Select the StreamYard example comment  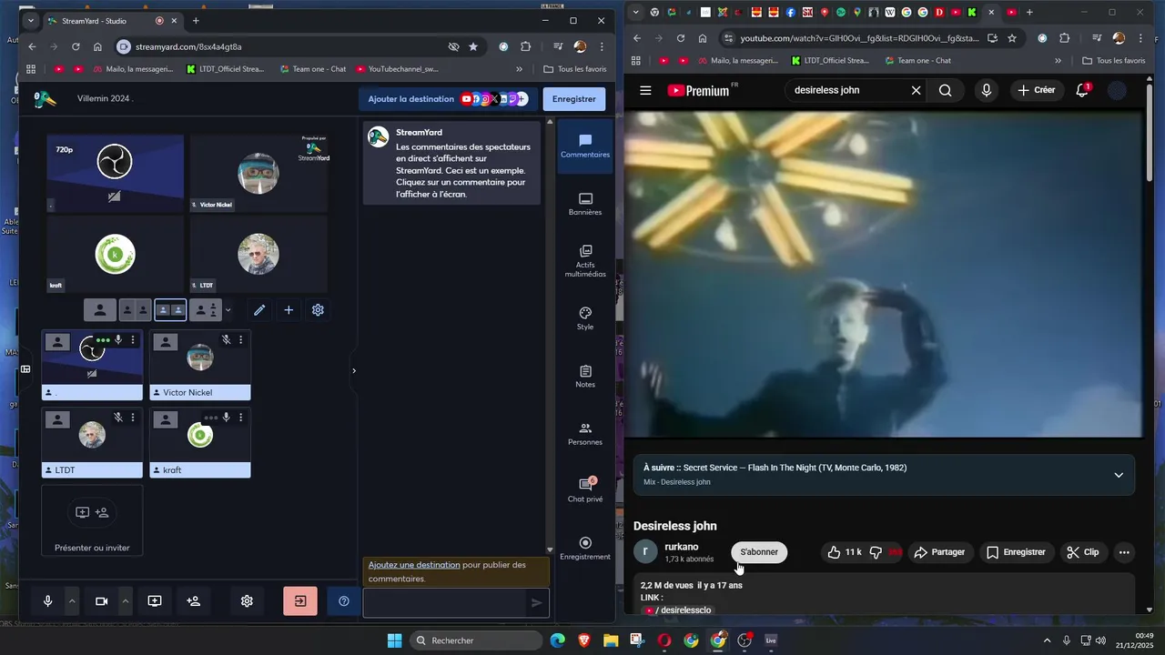click(453, 164)
